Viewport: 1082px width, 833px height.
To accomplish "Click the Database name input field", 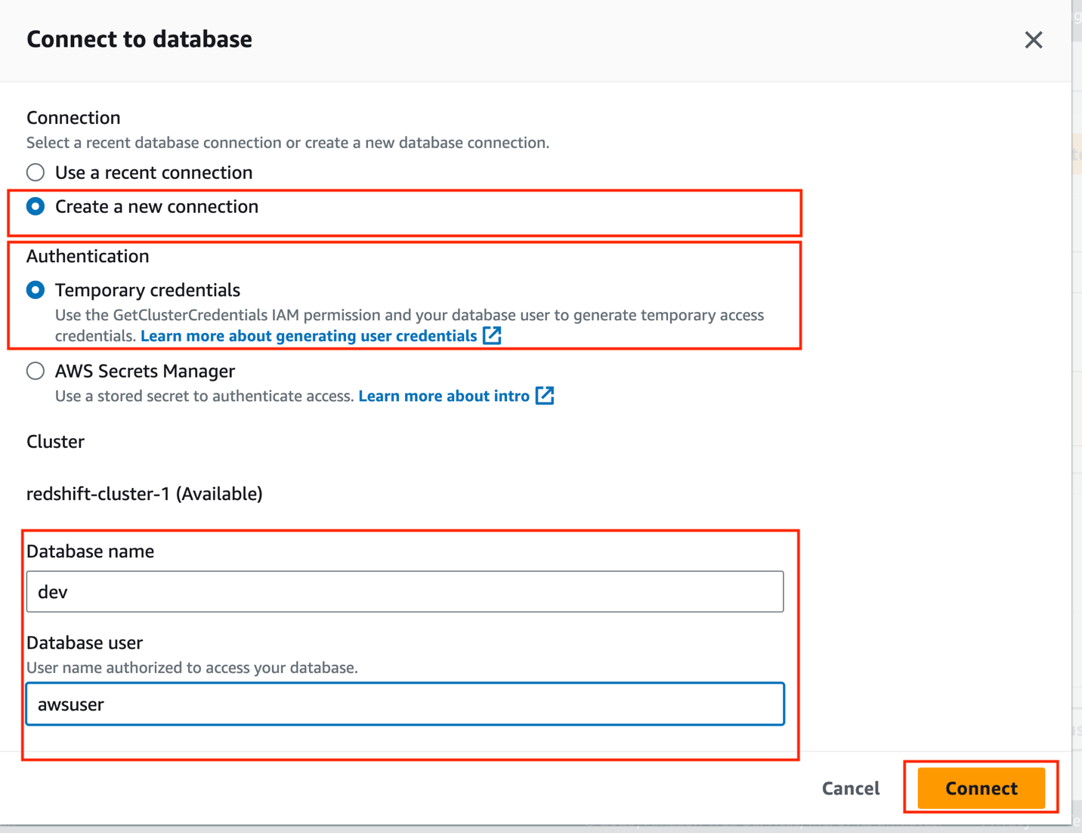I will point(405,591).
